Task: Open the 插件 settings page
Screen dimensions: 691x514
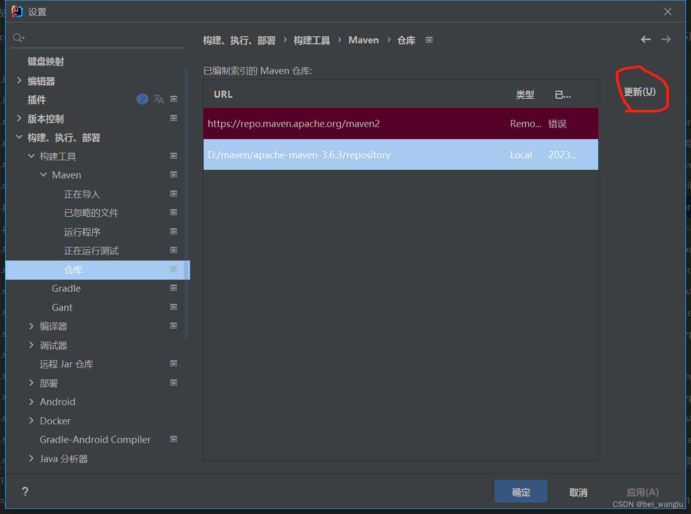Action: coord(37,100)
